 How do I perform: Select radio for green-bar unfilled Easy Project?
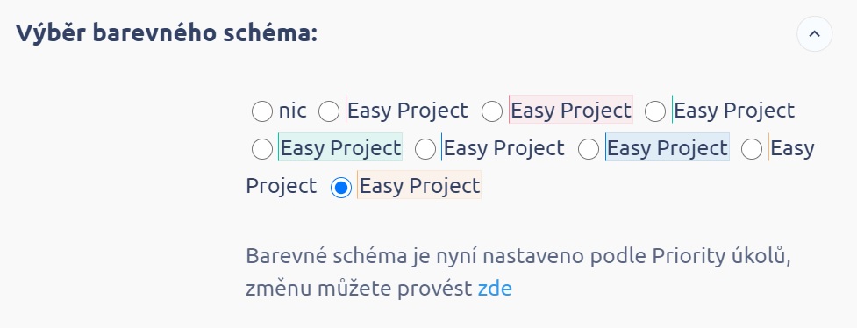(654, 111)
